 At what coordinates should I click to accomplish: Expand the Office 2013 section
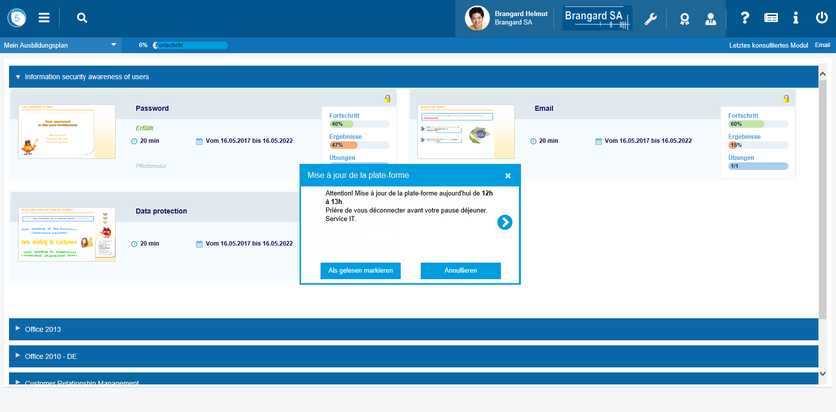[43, 329]
